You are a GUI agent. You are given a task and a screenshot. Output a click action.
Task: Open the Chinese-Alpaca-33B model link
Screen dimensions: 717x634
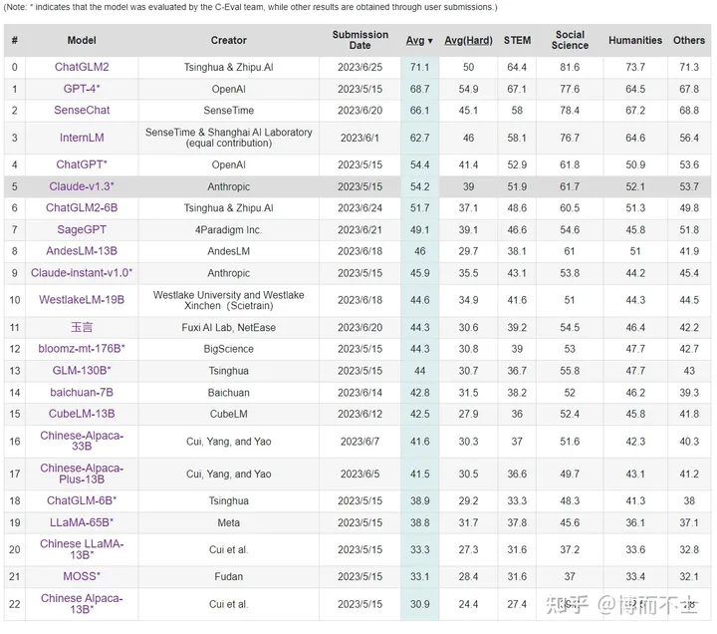82,441
